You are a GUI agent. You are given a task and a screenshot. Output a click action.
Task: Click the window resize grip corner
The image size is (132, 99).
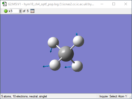coord(130,97)
